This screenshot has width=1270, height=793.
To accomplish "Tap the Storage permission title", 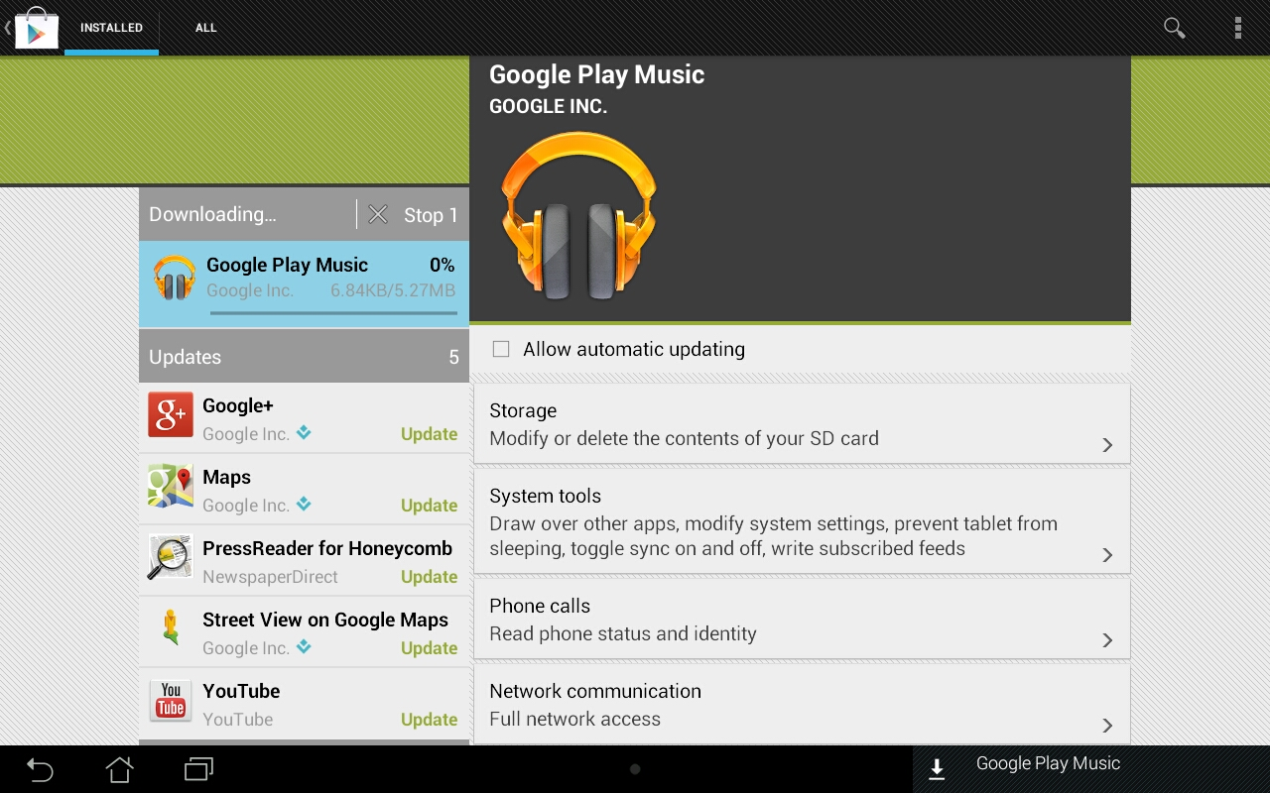I will point(523,410).
